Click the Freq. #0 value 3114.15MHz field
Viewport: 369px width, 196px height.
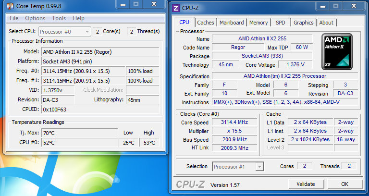[83, 71]
